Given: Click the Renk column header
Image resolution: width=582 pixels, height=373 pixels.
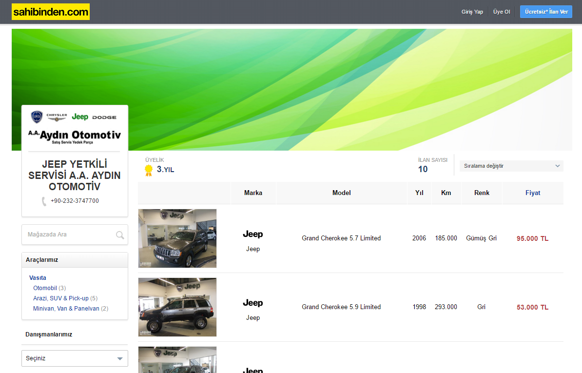Looking at the screenshot, I should coord(482,193).
